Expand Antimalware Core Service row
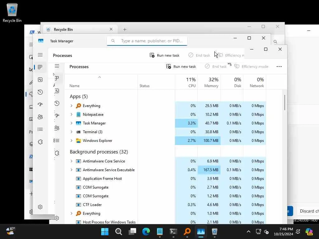 click(71, 161)
